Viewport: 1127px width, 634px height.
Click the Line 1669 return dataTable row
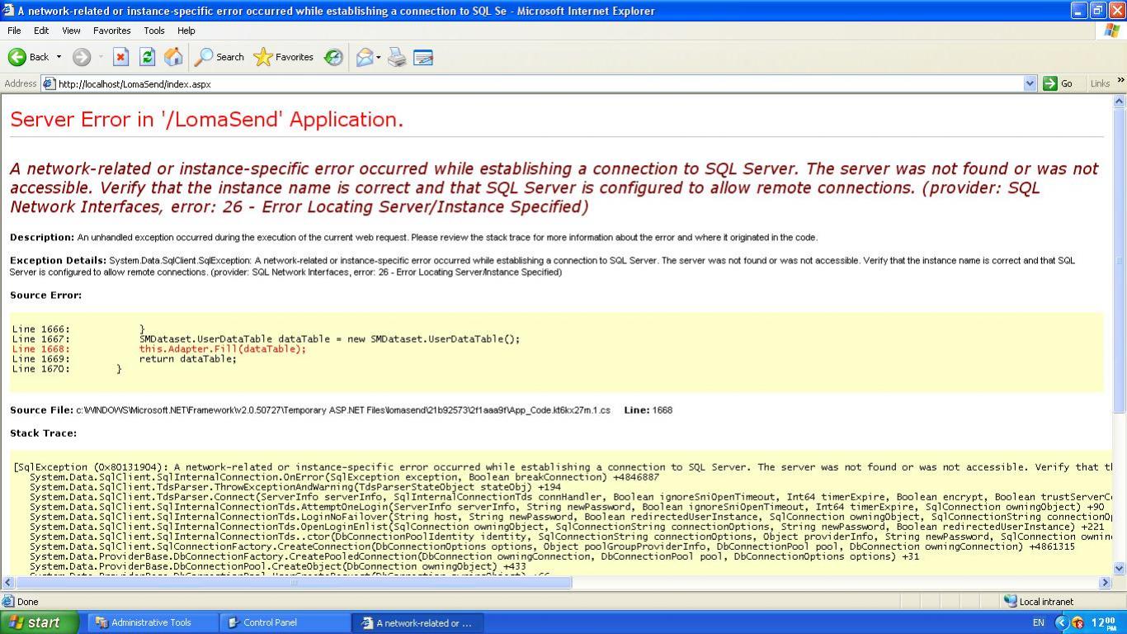point(125,359)
